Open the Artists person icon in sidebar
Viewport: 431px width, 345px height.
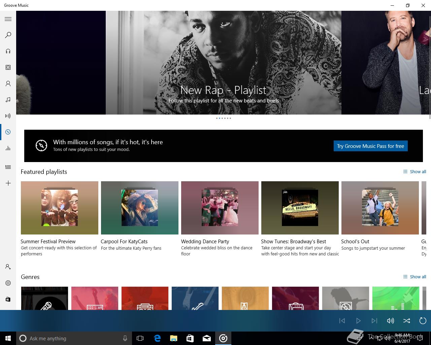tap(8, 84)
